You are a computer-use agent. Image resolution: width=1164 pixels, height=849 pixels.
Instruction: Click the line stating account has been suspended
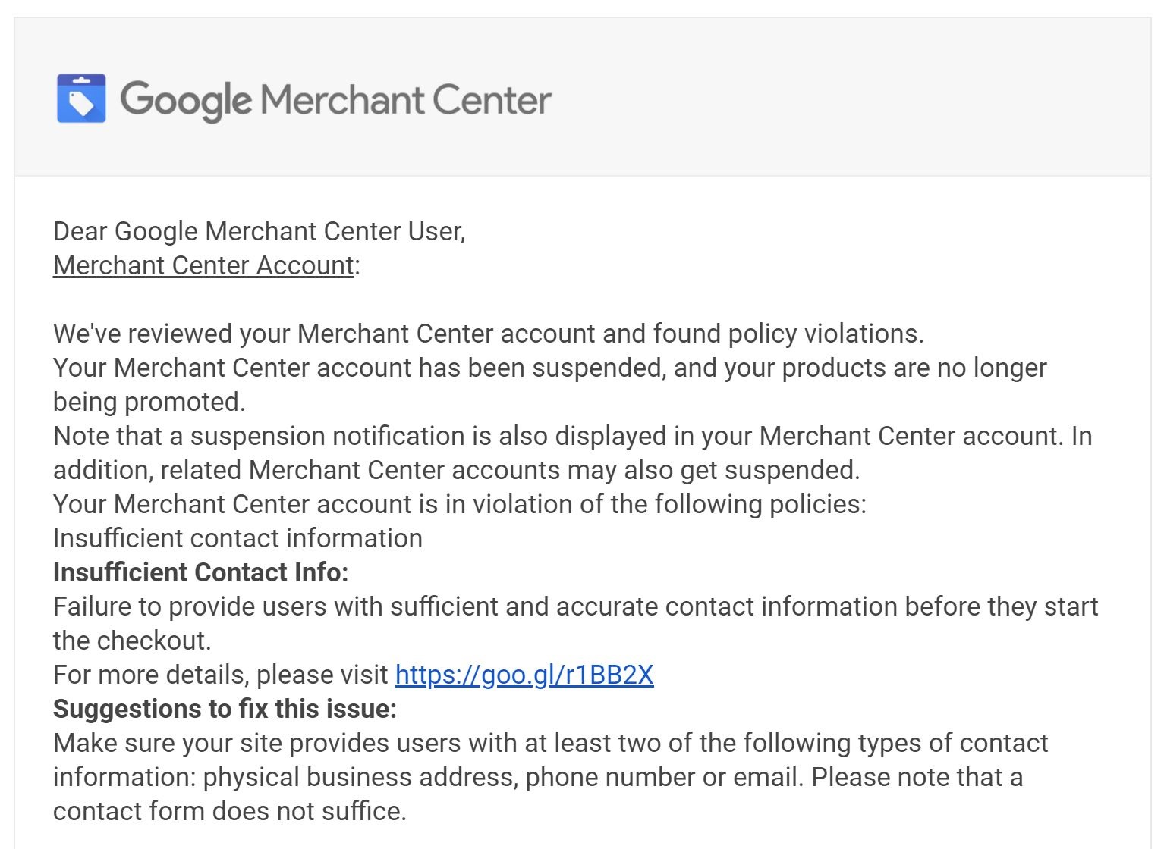click(550, 368)
